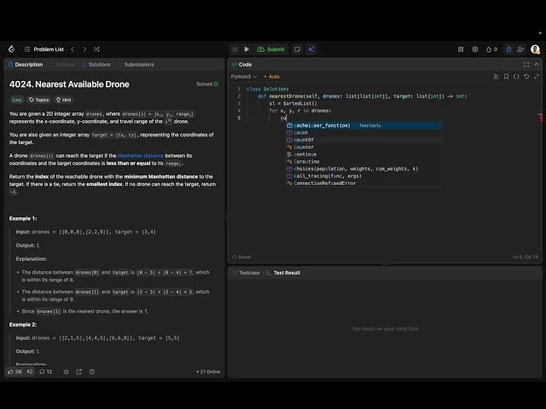Select the call_tracing autocomplete suggestion

(x=363, y=176)
